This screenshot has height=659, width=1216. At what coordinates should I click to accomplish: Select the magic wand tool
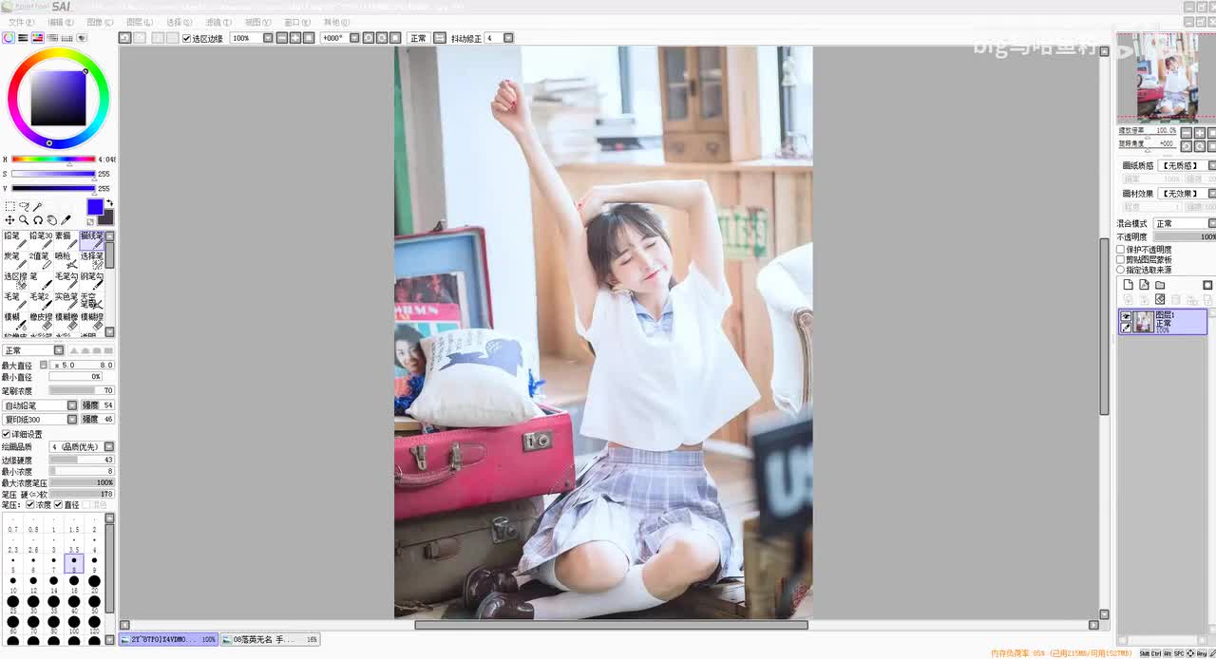coord(37,206)
